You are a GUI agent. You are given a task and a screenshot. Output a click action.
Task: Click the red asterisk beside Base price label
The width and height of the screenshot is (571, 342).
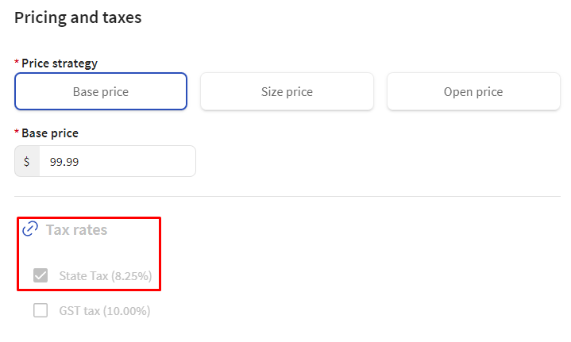[x=17, y=132]
